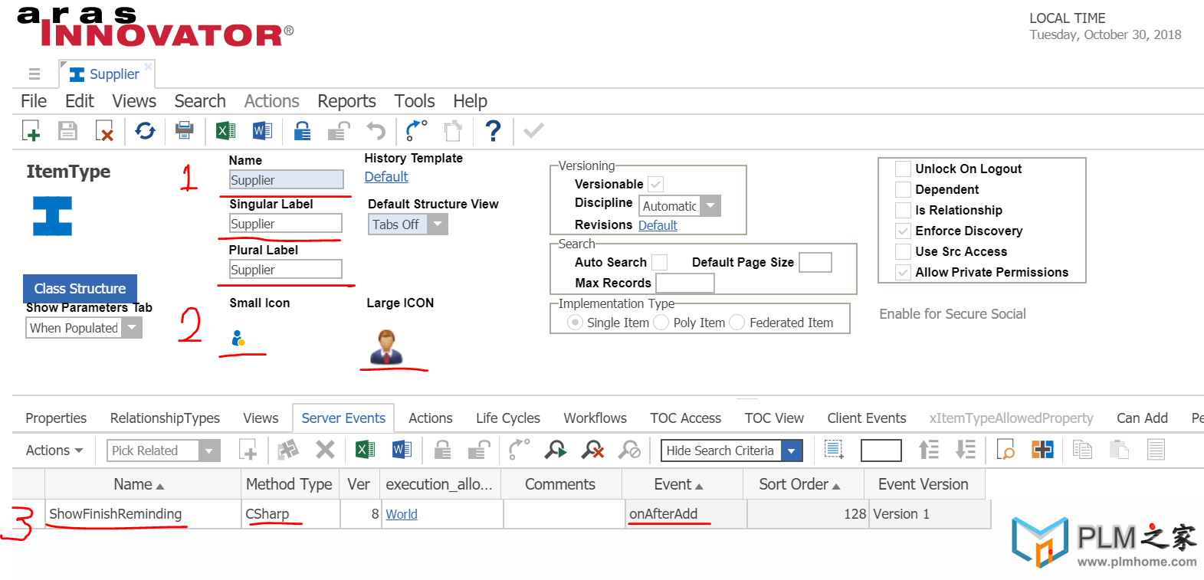
Task: Click the Done checkmark icon in toolbar
Action: [533, 130]
